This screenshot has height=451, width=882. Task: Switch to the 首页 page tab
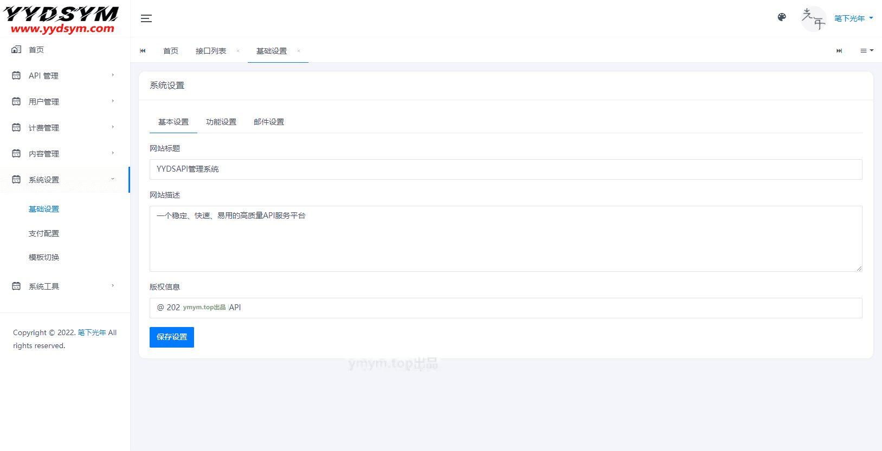click(x=171, y=51)
